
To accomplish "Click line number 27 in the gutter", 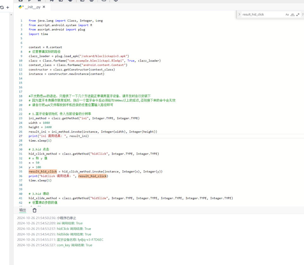I will 21,136.
